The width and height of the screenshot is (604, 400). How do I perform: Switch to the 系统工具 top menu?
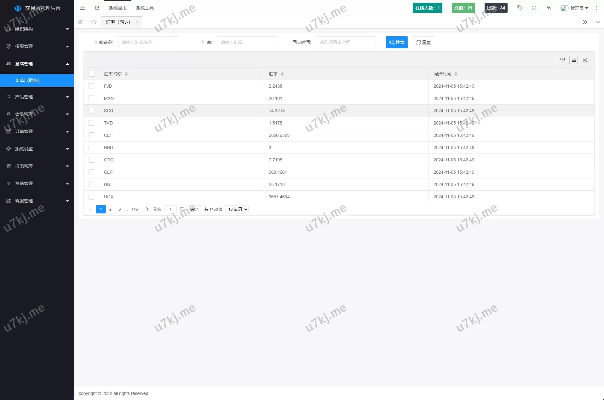[145, 8]
